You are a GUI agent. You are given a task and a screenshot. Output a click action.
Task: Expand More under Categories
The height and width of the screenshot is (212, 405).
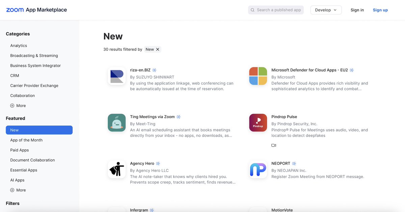[18, 105]
